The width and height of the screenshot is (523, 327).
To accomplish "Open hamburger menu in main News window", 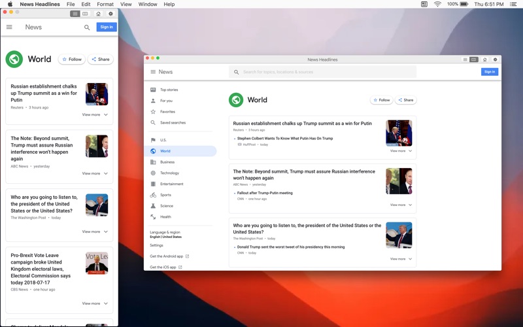I will click(153, 72).
